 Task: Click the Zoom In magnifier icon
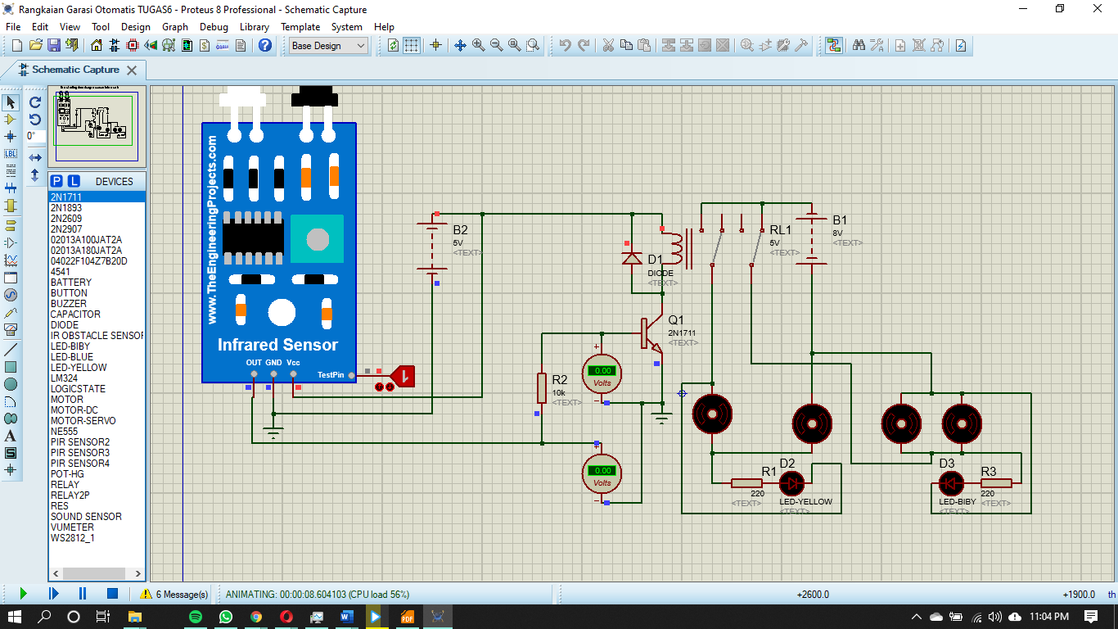(x=478, y=46)
